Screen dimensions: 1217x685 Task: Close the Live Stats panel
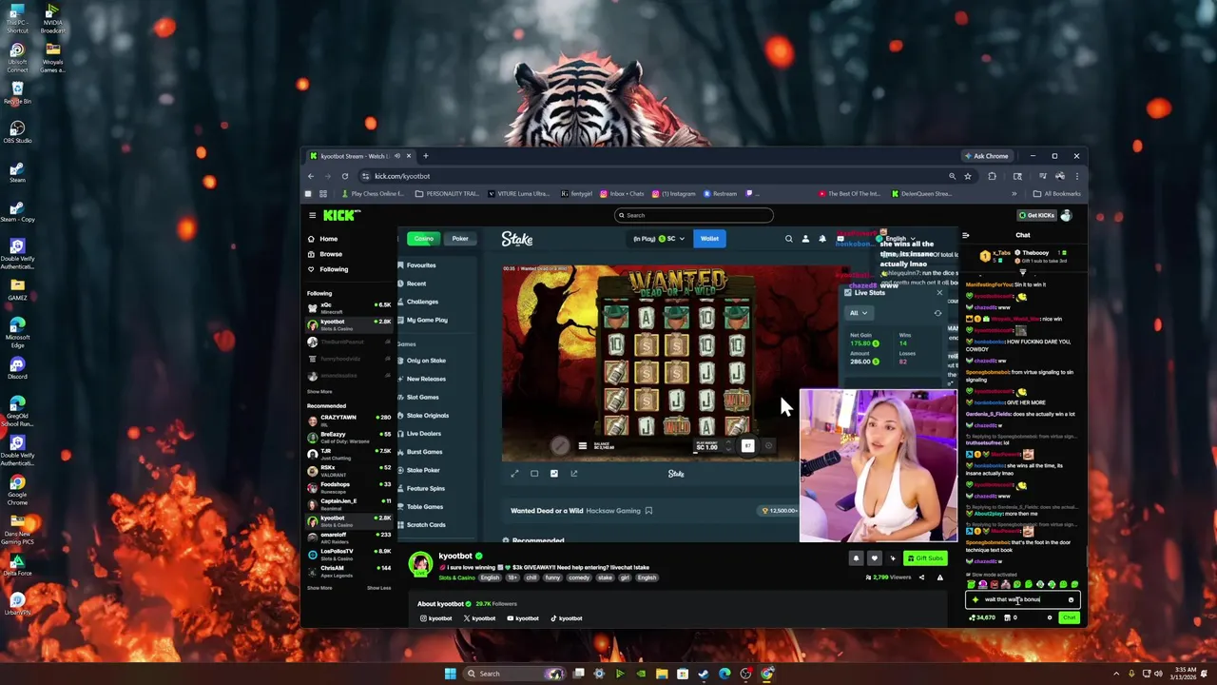939,292
